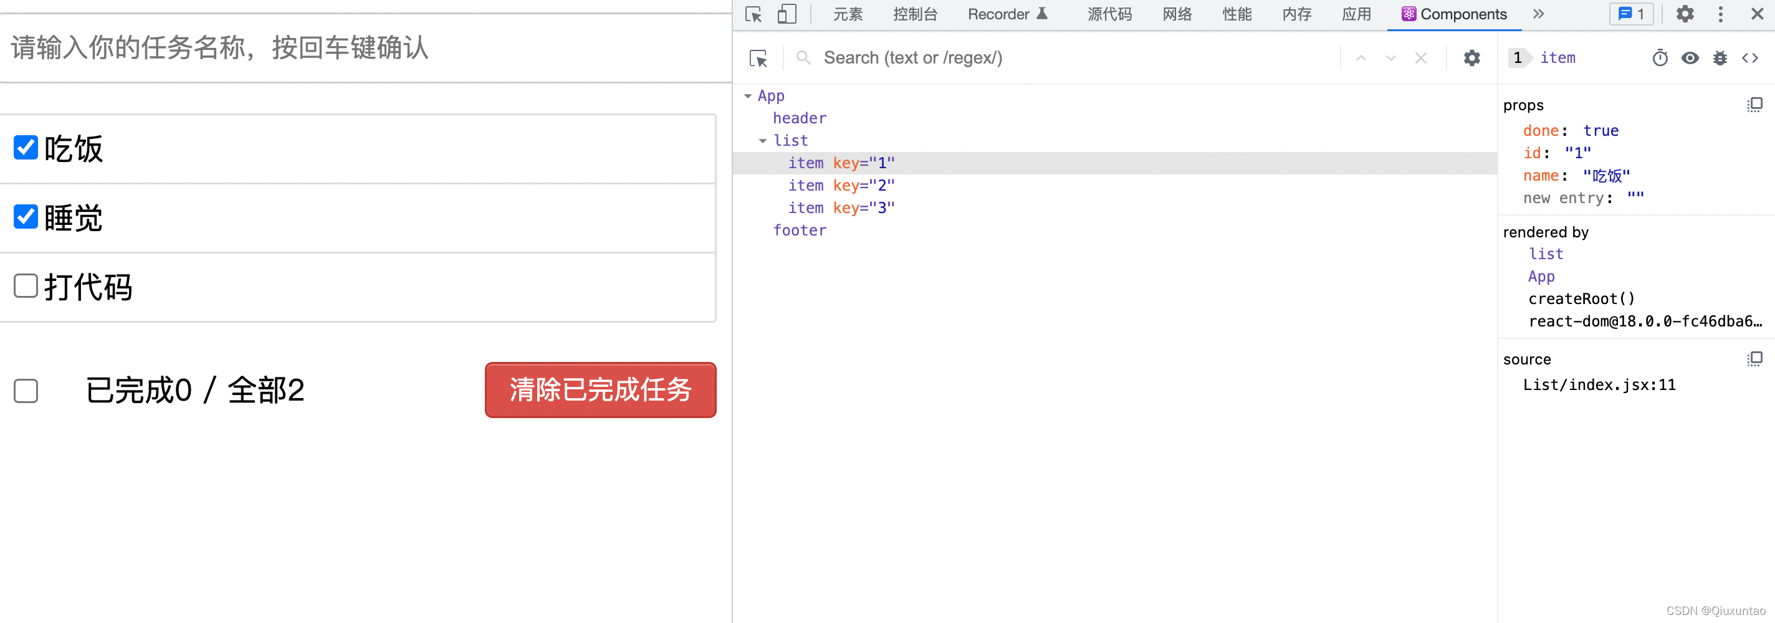This screenshot has height=623, width=1775.
Task: Click source List/index.jsx:11
Action: [1599, 385]
